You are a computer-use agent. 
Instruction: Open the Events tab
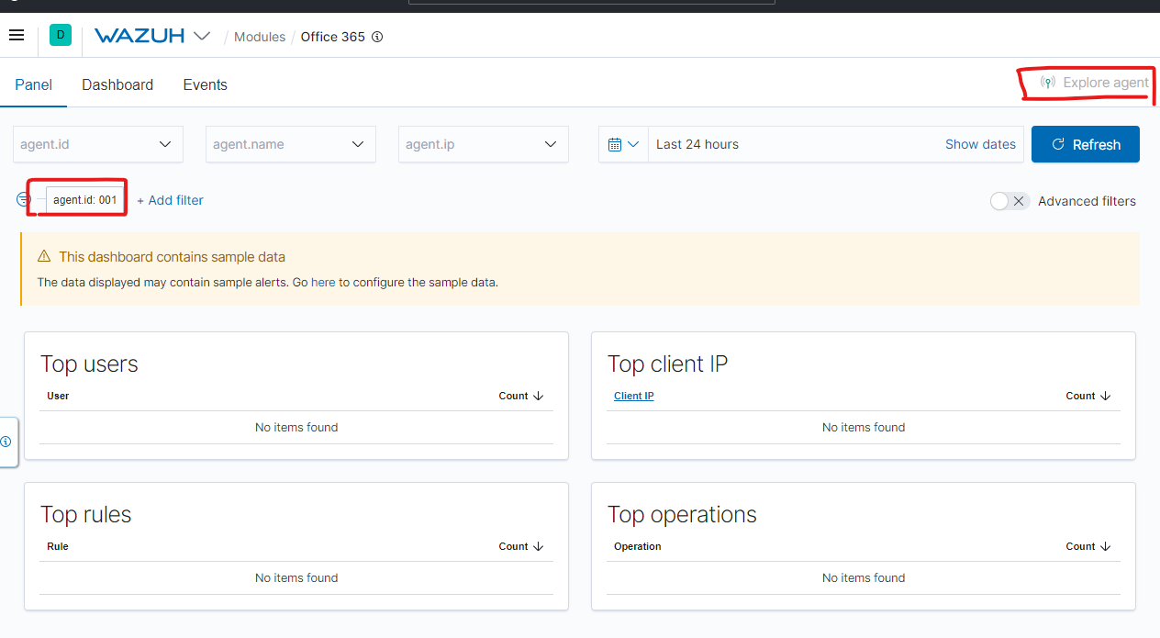(205, 84)
